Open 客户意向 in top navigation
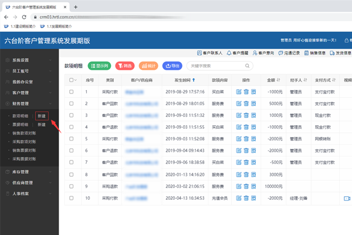This screenshot has height=235, width=352. [263, 53]
